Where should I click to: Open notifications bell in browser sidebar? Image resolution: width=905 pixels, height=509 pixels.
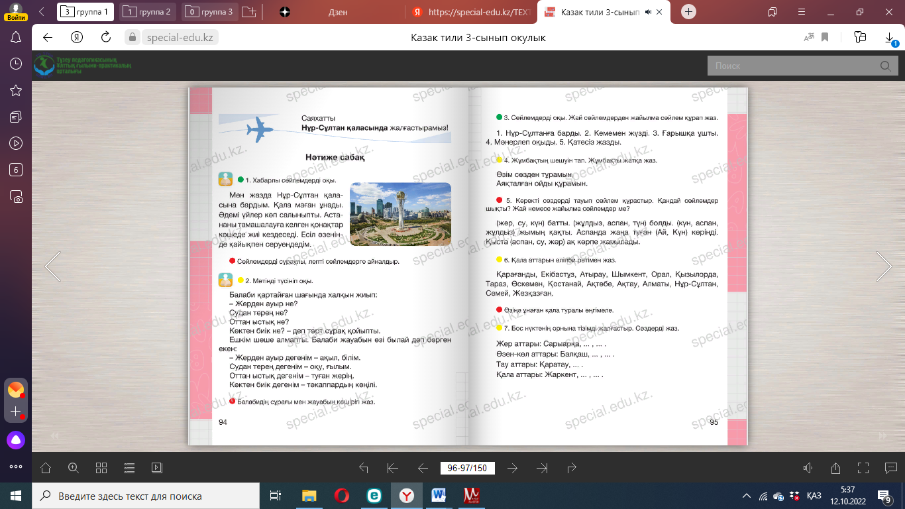pyautogui.click(x=17, y=37)
